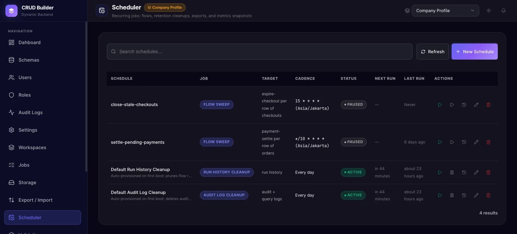Refresh the schedules list
Viewport: 517px width, 234px height.
pyautogui.click(x=432, y=52)
